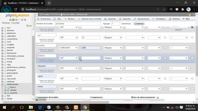Collapse sistemaventa database tree node
Screen dimensions: 198x111
(2, 84)
